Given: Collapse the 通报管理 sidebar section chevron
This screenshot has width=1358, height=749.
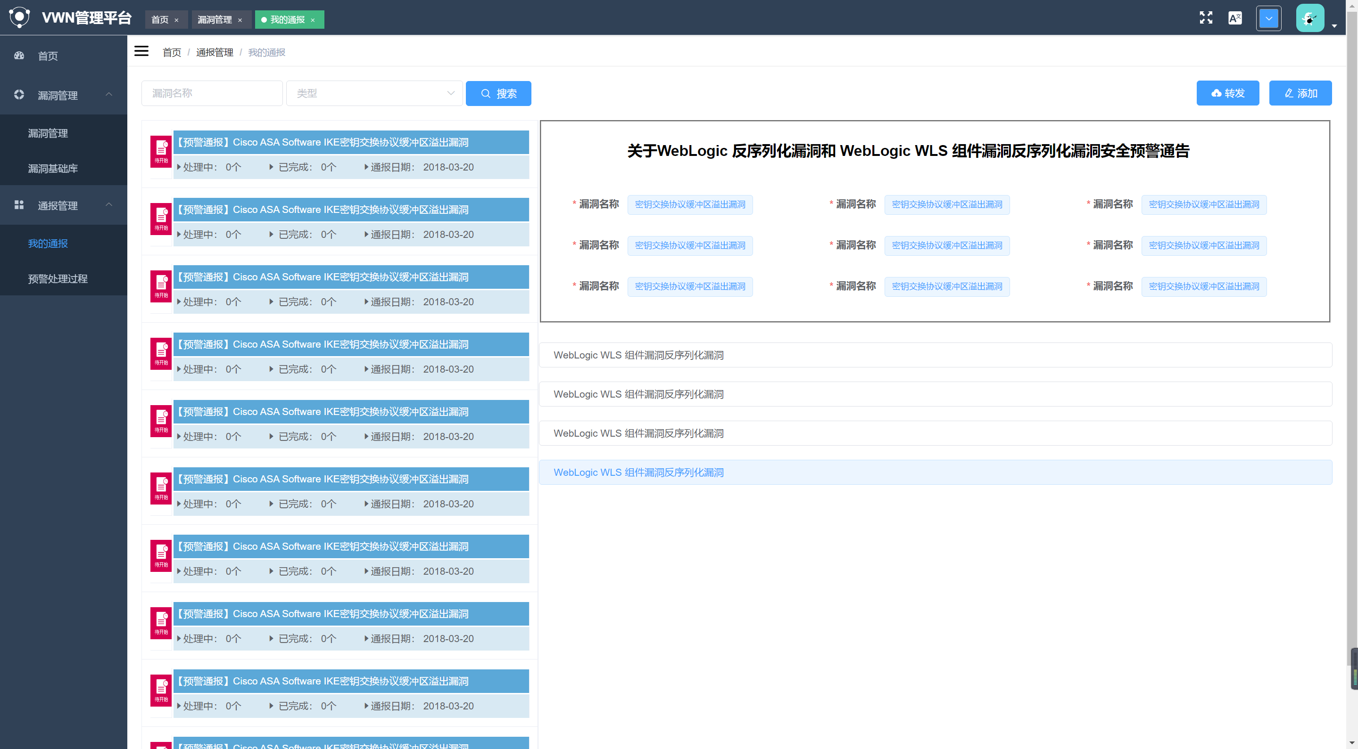Looking at the screenshot, I should coord(109,204).
